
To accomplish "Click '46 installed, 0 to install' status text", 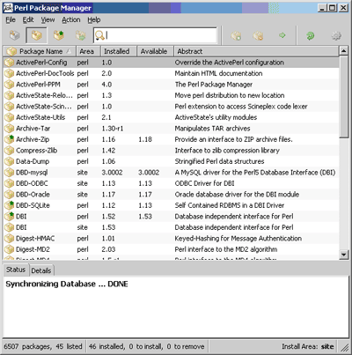I will (147, 346).
